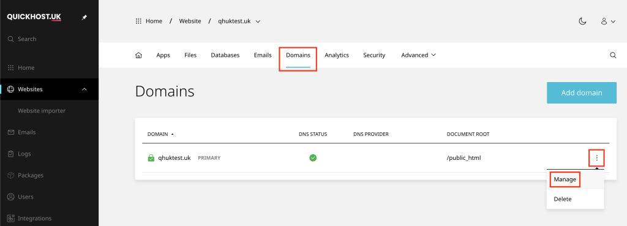
Task: Switch to the Emails tab
Action: click(x=263, y=55)
